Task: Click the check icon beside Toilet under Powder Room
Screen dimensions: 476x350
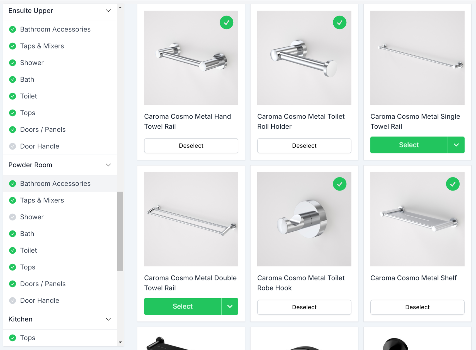Action: pos(13,250)
